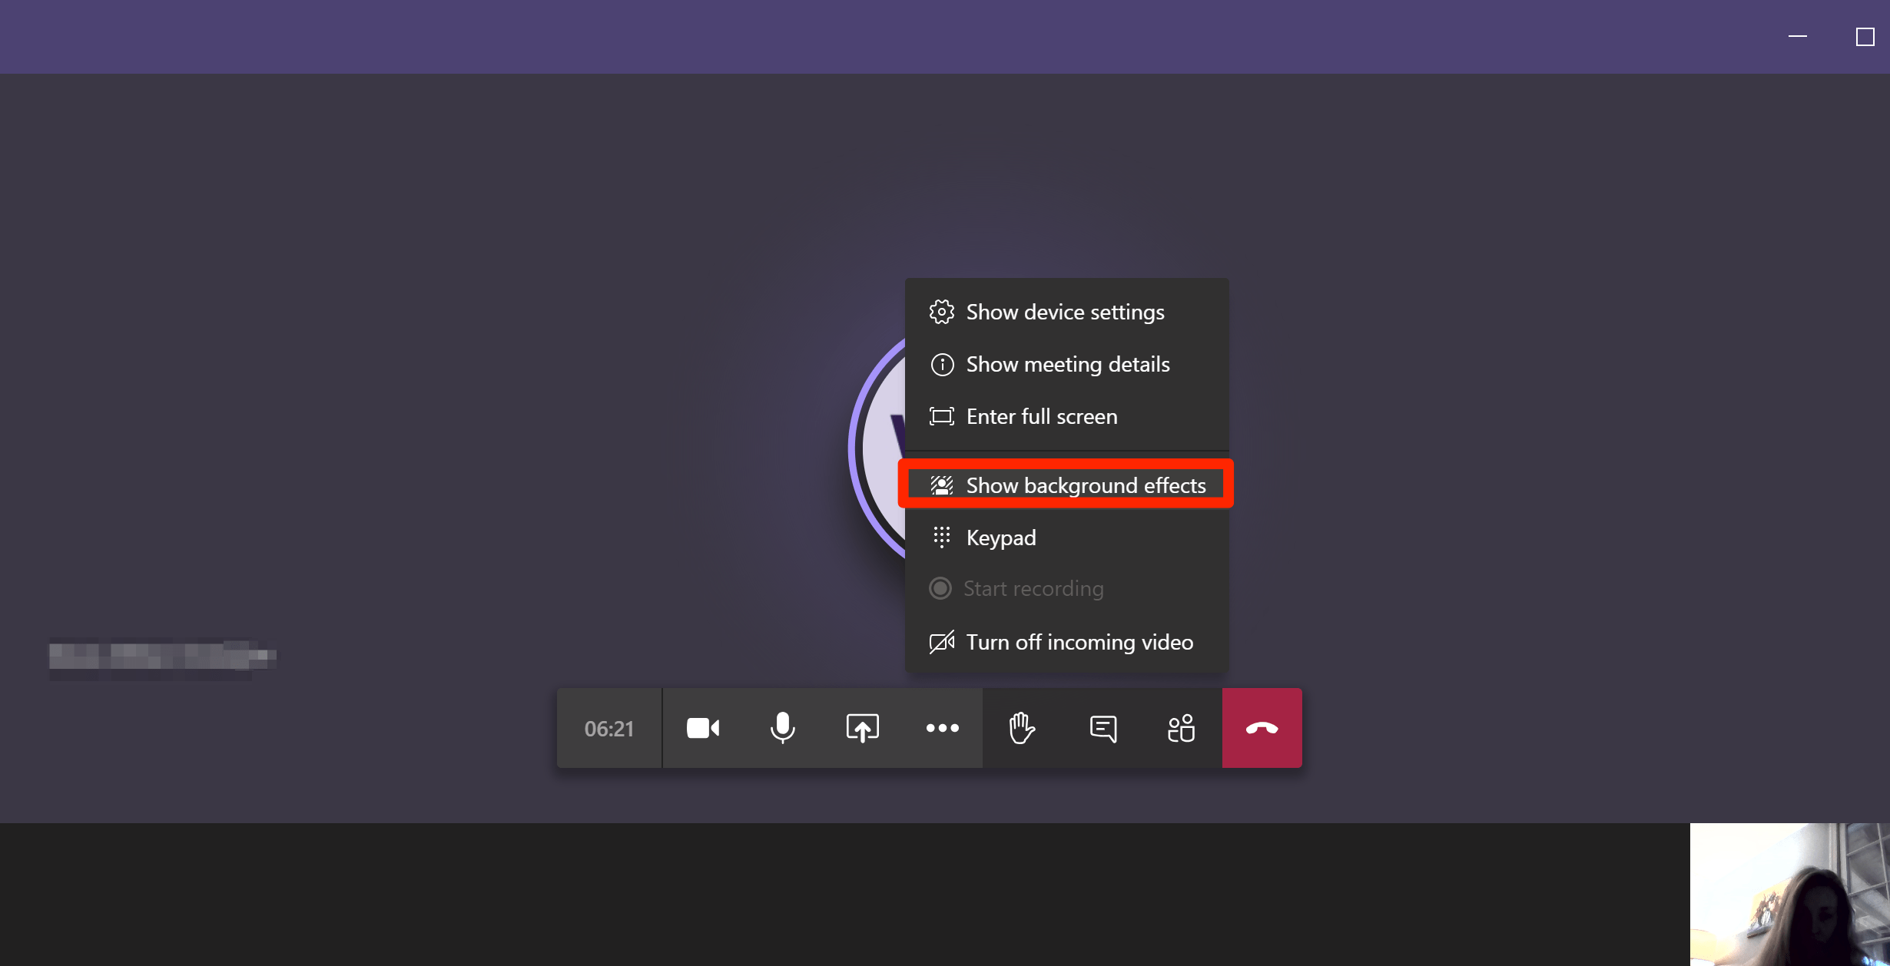Screen dimensions: 1890x966
Task: Click the gear icon for device settings
Action: 941,313
